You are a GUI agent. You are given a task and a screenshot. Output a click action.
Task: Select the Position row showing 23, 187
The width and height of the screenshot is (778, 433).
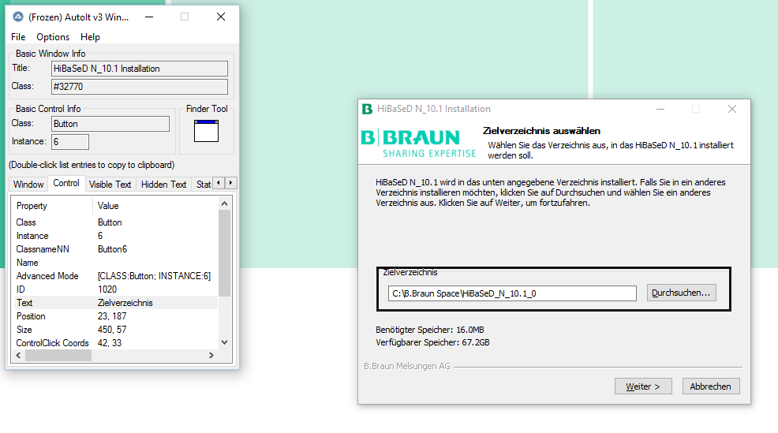(x=114, y=316)
